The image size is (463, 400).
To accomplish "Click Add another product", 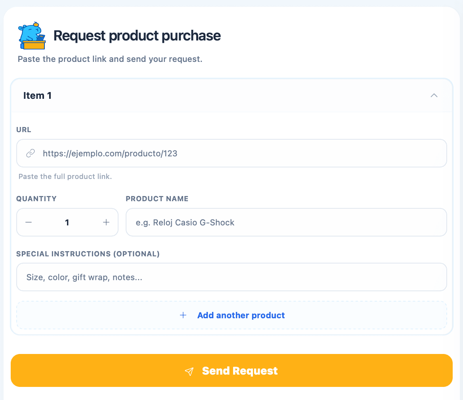I will tap(231, 315).
